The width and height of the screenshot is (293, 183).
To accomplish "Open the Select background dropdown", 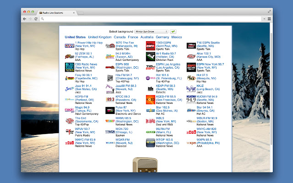I will pos(151,32).
